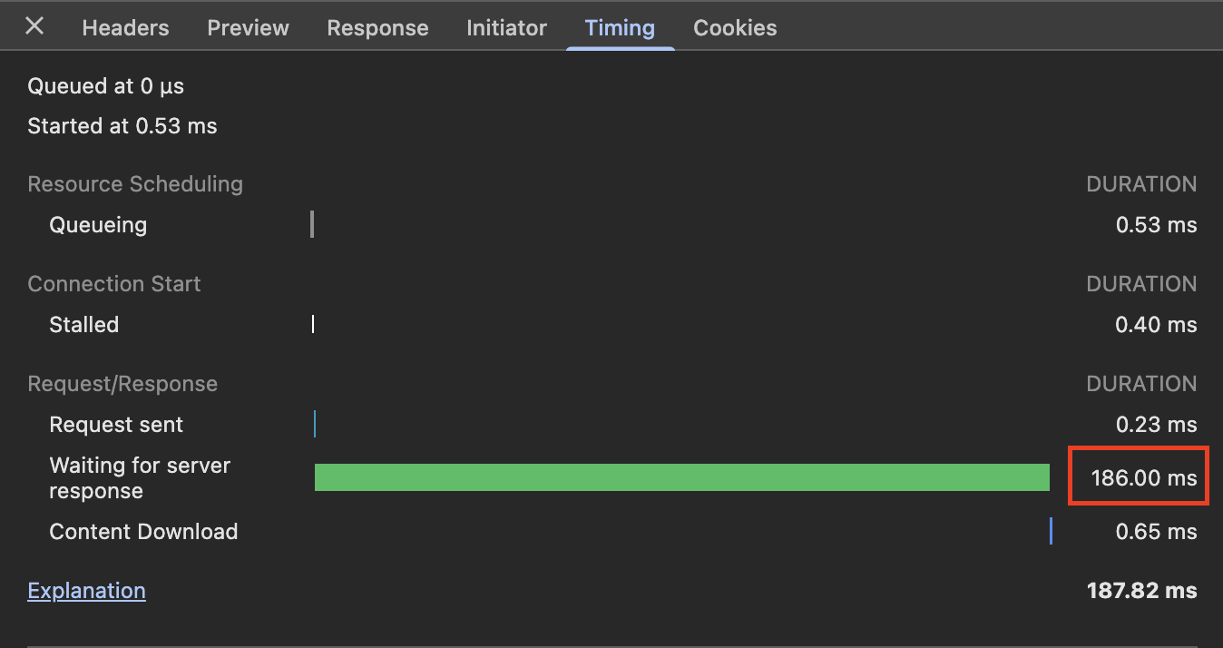
Task: Open the Cookies tab
Action: click(x=735, y=28)
